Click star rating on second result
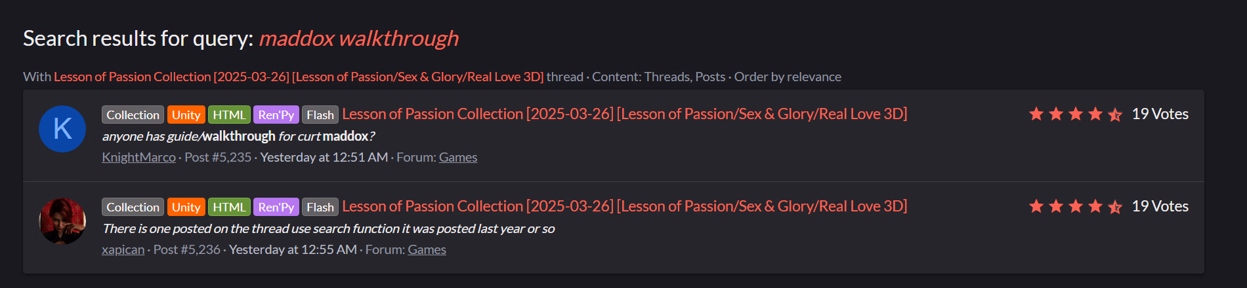Screen dimensions: 1247x288 1076,206
